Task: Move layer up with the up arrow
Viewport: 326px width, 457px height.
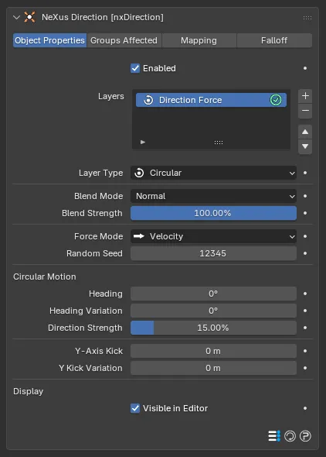Action: coord(305,132)
